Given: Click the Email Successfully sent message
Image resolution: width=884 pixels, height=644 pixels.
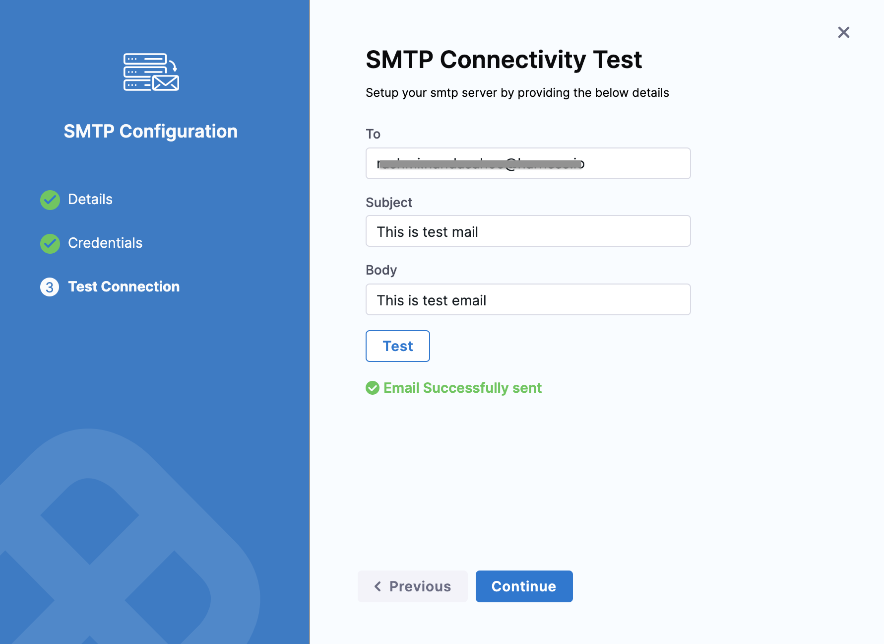Looking at the screenshot, I should click(x=462, y=388).
